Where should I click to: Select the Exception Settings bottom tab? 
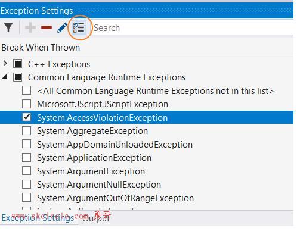(38, 218)
